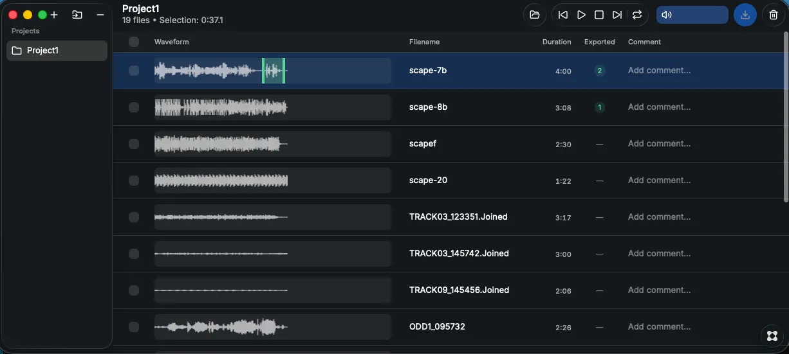The width and height of the screenshot is (789, 354).
Task: Select the scape-7b filename
Action: point(428,71)
